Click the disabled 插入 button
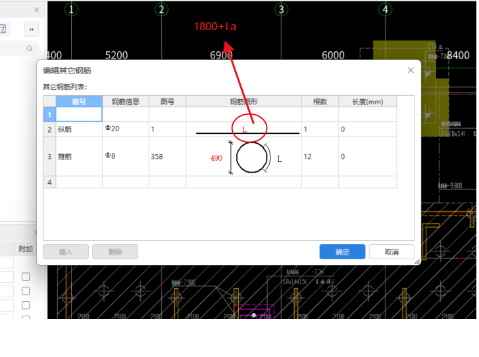Image resolution: width=479 pixels, height=357 pixels. 66,251
